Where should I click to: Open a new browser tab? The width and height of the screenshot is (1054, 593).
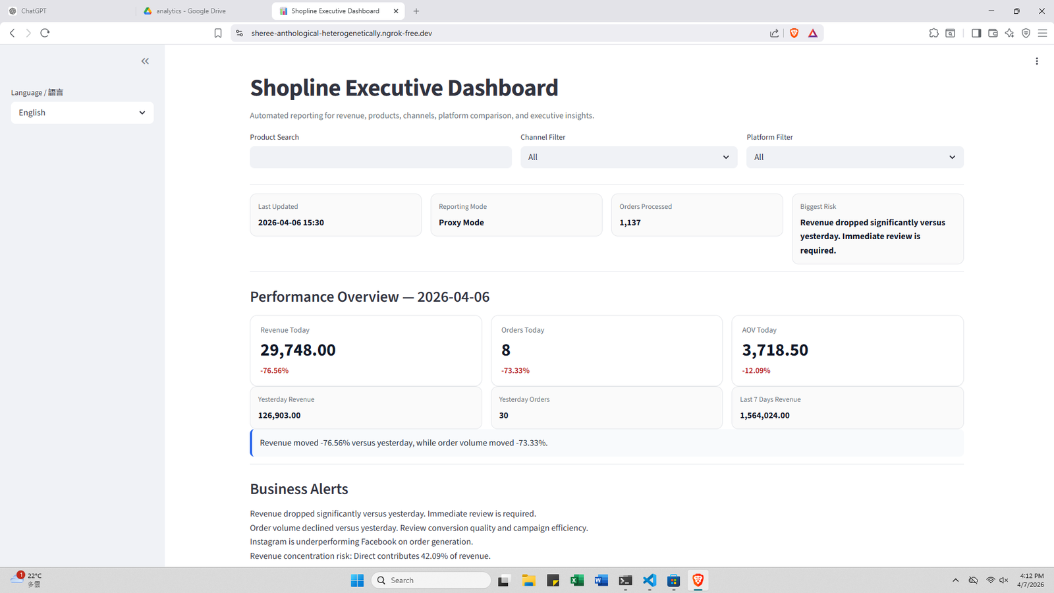point(416,11)
